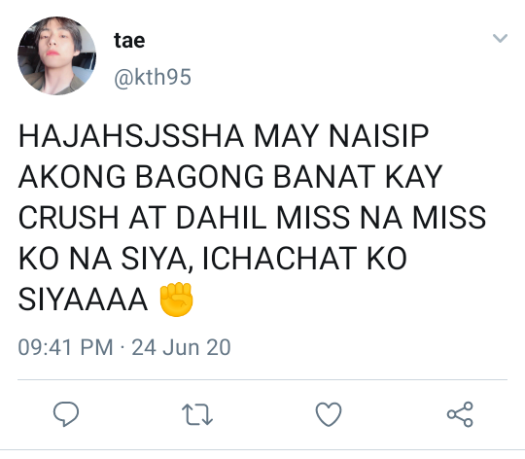Click the word AKONG in the tweet
The image size is (525, 459).
pos(72,177)
